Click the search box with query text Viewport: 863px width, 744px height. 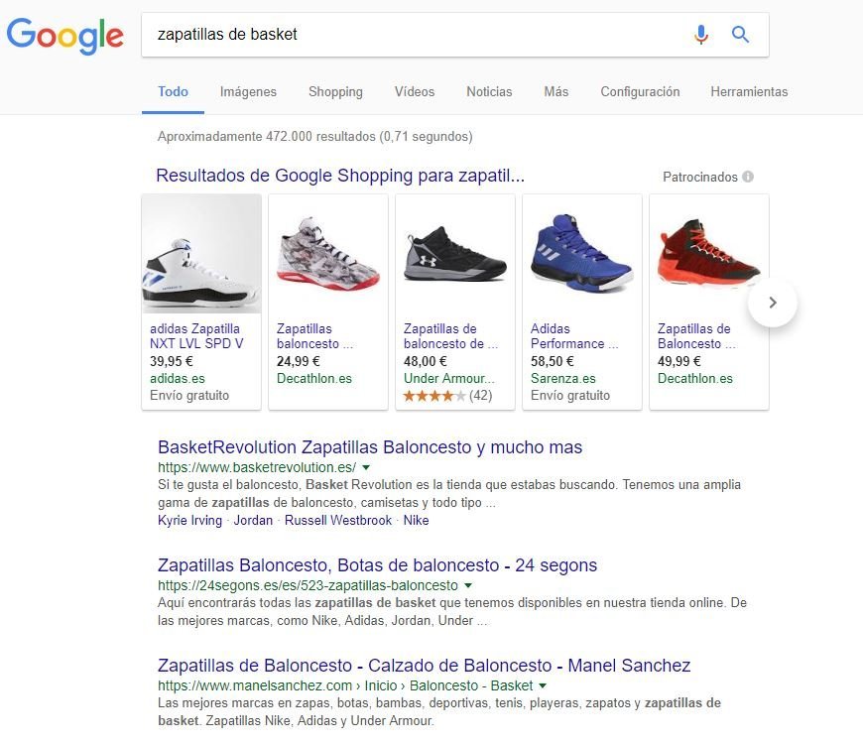[417, 35]
